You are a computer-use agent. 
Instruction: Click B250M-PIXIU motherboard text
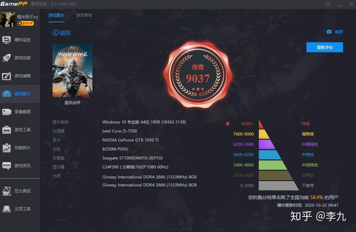(x=115, y=149)
